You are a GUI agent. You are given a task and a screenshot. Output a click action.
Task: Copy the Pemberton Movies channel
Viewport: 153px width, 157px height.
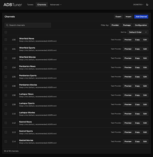point(137,86)
